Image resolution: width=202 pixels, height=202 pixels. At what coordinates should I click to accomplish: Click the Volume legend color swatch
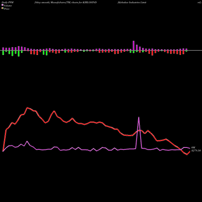(x=2, y=5)
